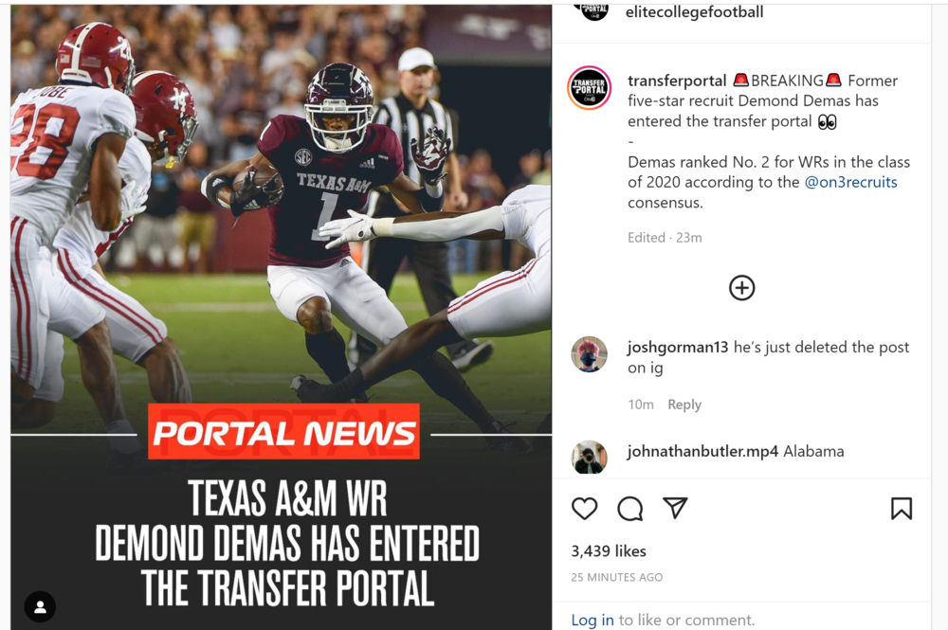The image size is (948, 630).
Task: Open johnathanbutler.mp4's avatar
Action: click(589, 458)
